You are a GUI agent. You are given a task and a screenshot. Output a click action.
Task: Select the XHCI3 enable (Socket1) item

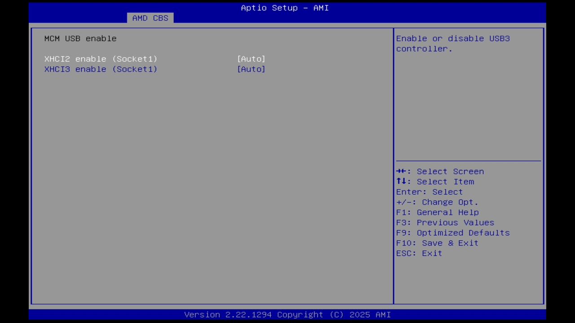[x=101, y=69]
